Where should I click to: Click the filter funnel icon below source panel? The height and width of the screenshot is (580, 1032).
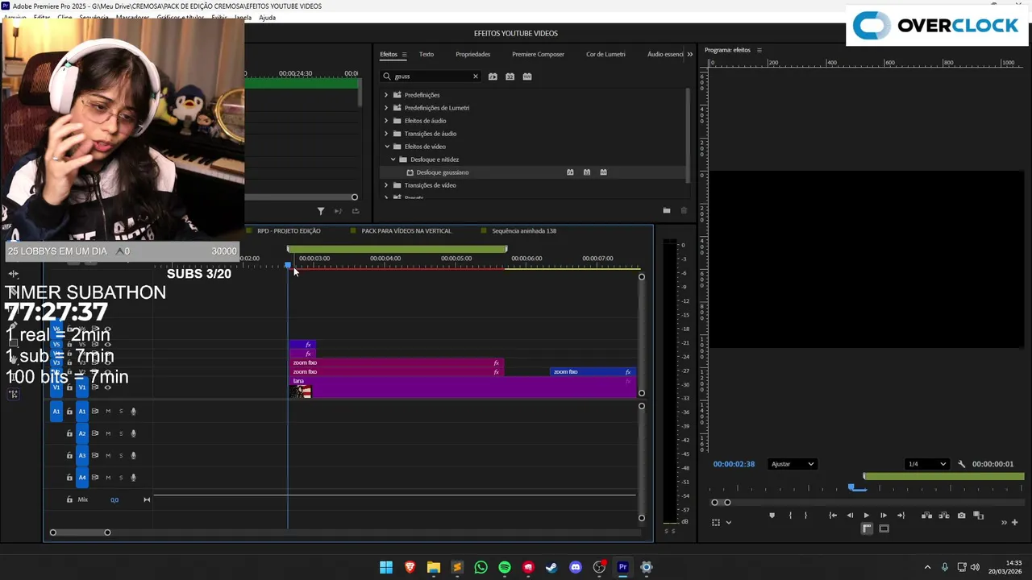point(321,211)
